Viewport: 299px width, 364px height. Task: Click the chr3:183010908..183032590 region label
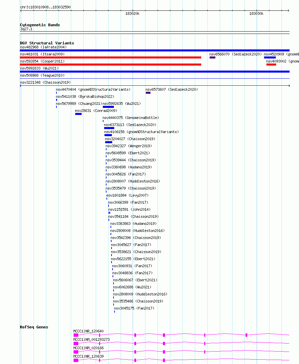pyautogui.click(x=45, y=7)
